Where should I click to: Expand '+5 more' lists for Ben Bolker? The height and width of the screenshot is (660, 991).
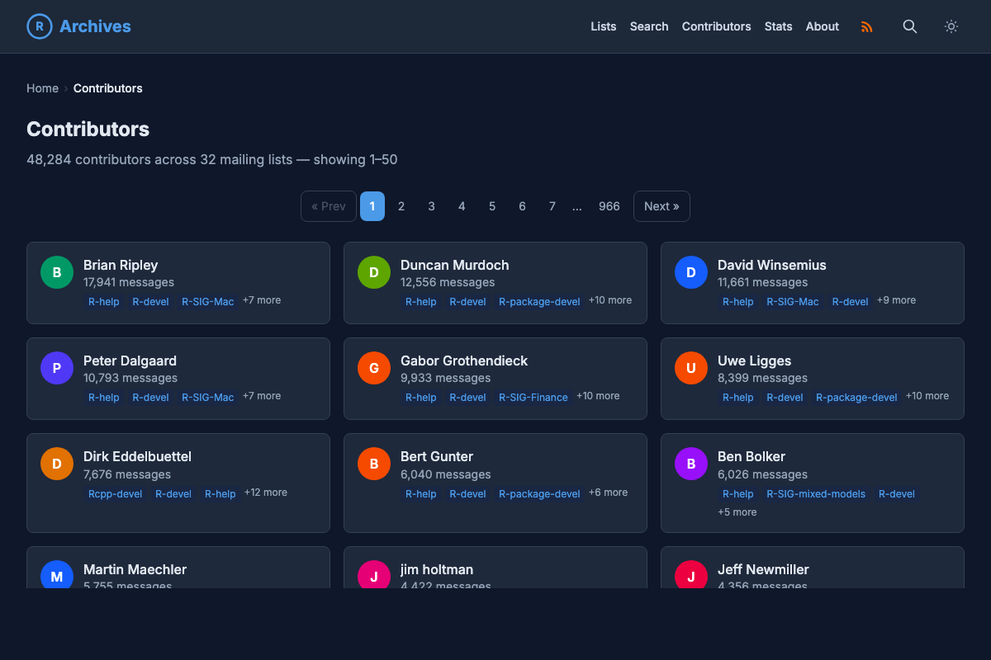tap(737, 512)
